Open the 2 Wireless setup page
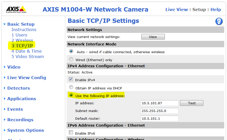The width and height of the screenshot is (227, 140). 22,40
